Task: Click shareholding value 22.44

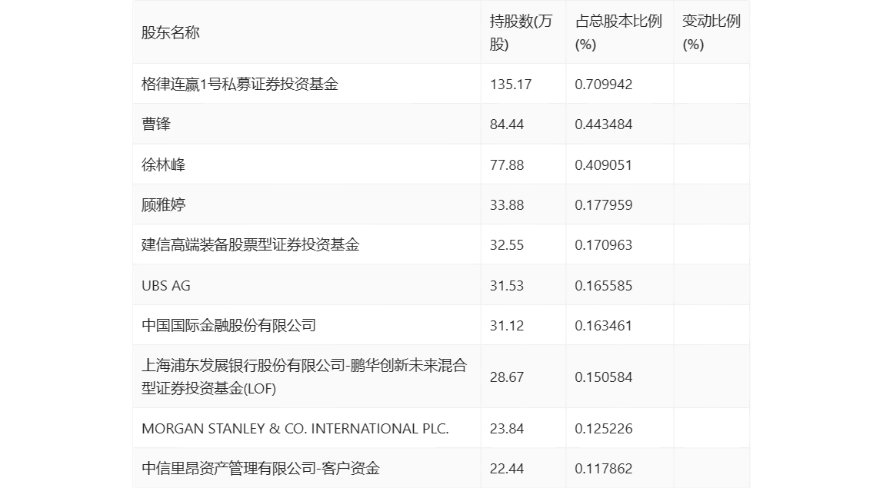Action: (x=507, y=469)
